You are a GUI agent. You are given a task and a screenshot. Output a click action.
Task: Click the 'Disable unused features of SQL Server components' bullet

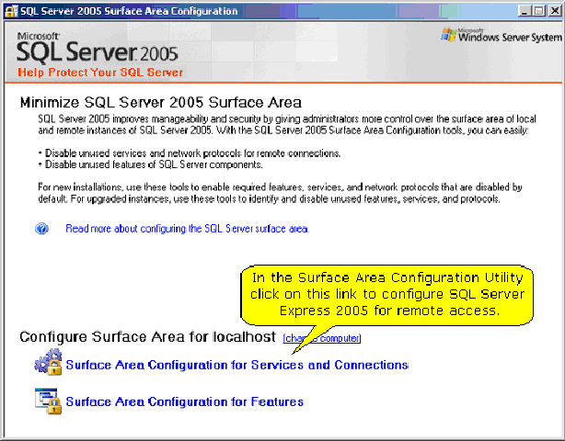point(150,164)
